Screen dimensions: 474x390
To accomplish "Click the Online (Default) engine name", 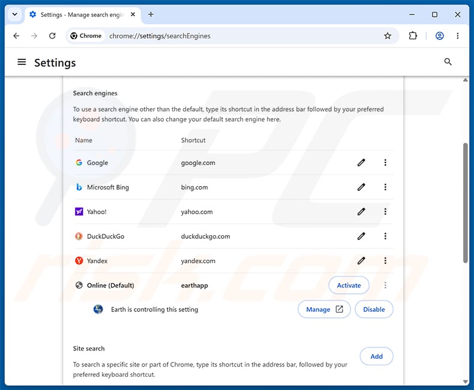I will click(x=110, y=286).
